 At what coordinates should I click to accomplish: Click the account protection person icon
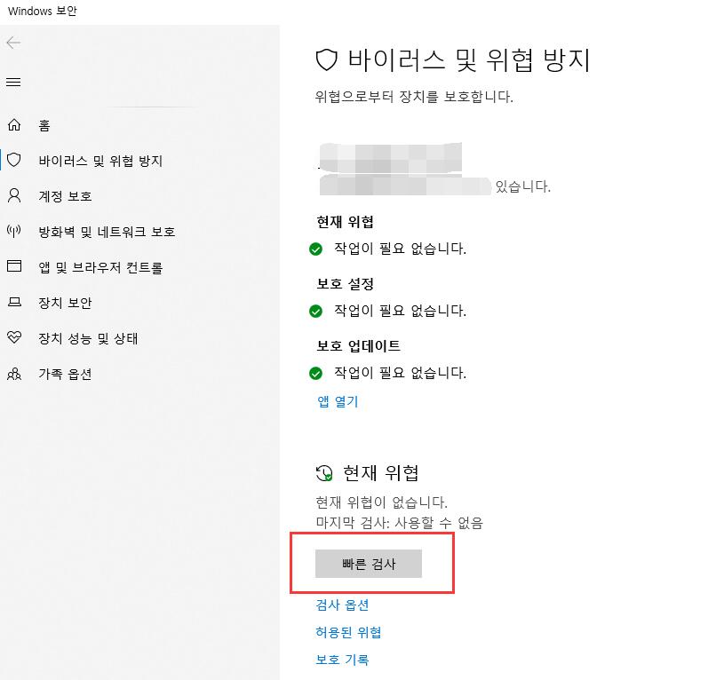click(x=14, y=195)
